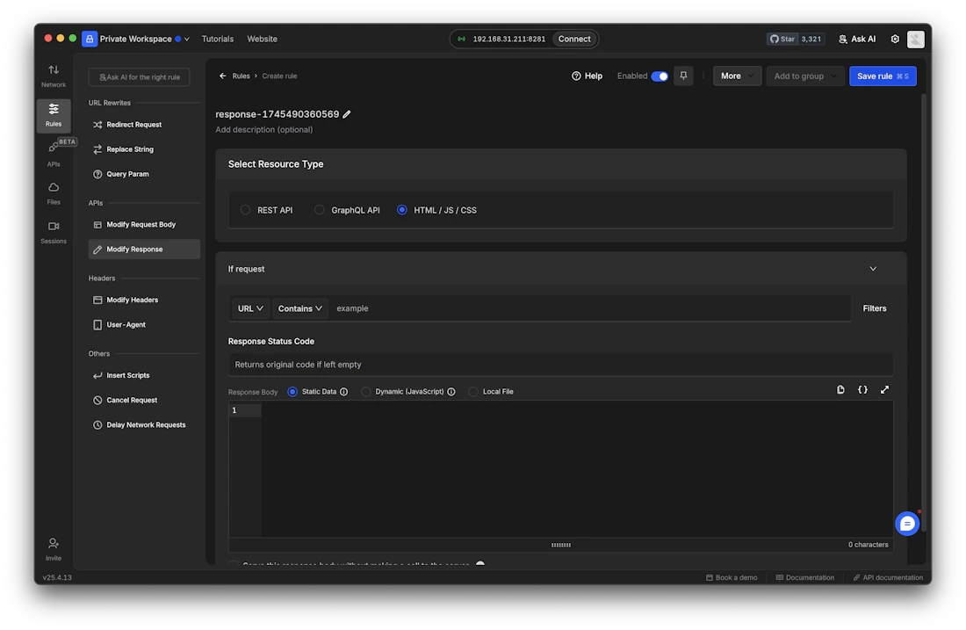The width and height of the screenshot is (966, 630).
Task: Pin this rule using the pin icon
Action: [683, 76]
